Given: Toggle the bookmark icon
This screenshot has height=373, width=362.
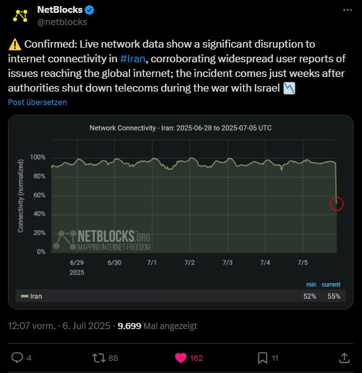Looking at the screenshot, I should [262, 358].
